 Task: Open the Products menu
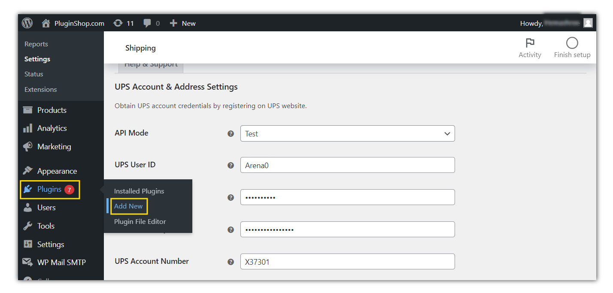point(52,110)
